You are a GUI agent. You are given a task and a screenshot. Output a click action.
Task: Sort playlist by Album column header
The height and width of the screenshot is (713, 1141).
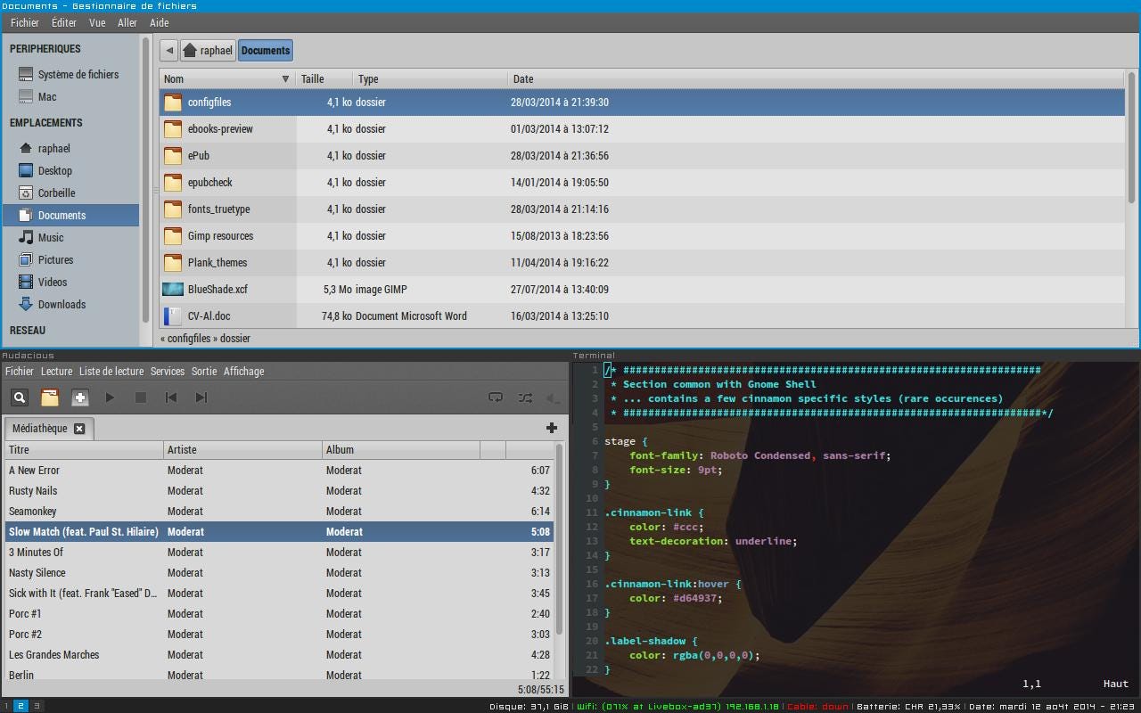[x=401, y=450]
